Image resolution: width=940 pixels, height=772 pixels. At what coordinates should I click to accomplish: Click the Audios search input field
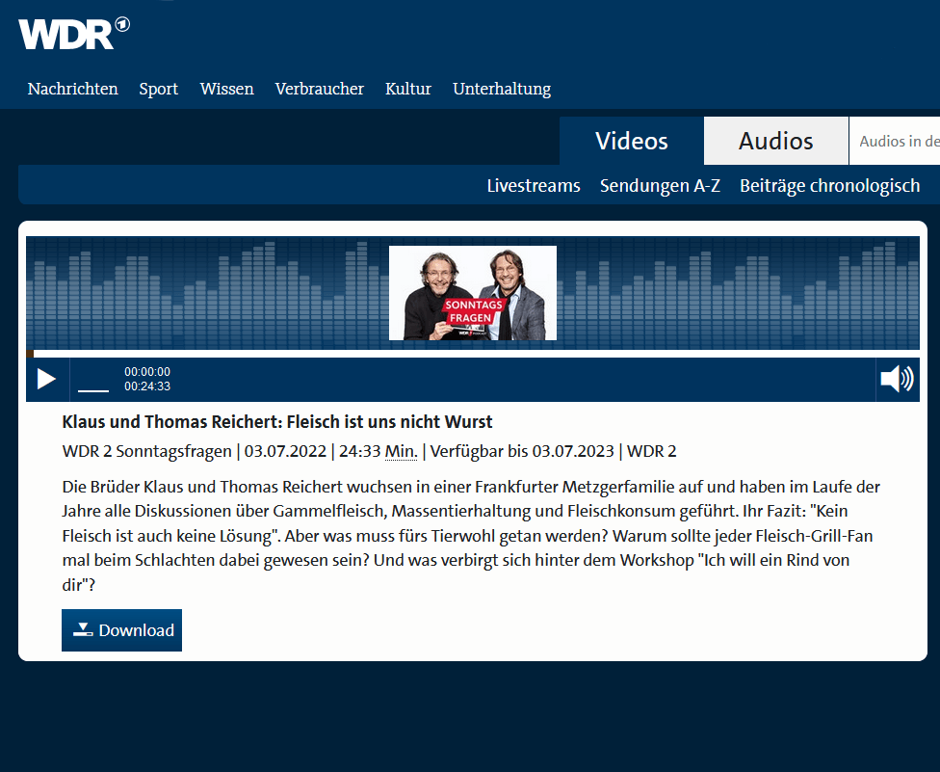click(x=897, y=142)
